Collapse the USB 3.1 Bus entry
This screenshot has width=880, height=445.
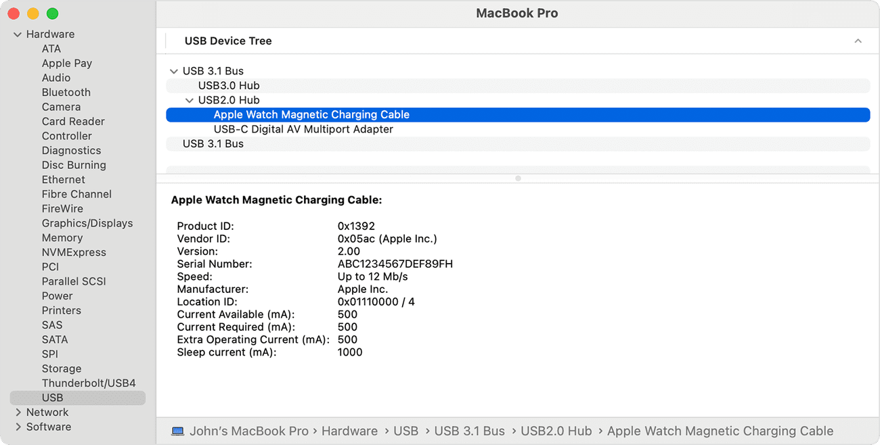(x=174, y=70)
